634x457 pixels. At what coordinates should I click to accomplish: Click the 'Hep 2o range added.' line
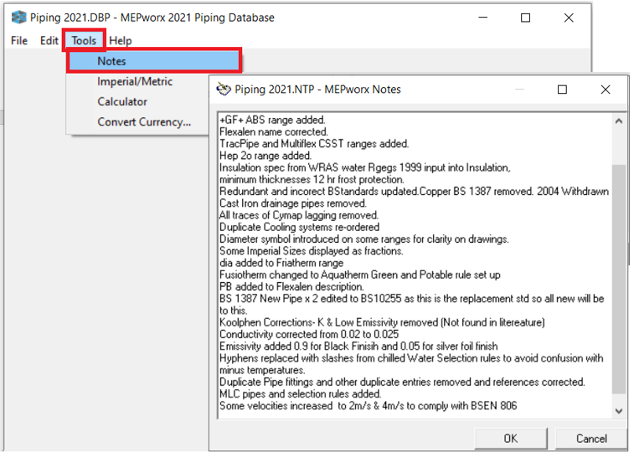click(x=265, y=156)
